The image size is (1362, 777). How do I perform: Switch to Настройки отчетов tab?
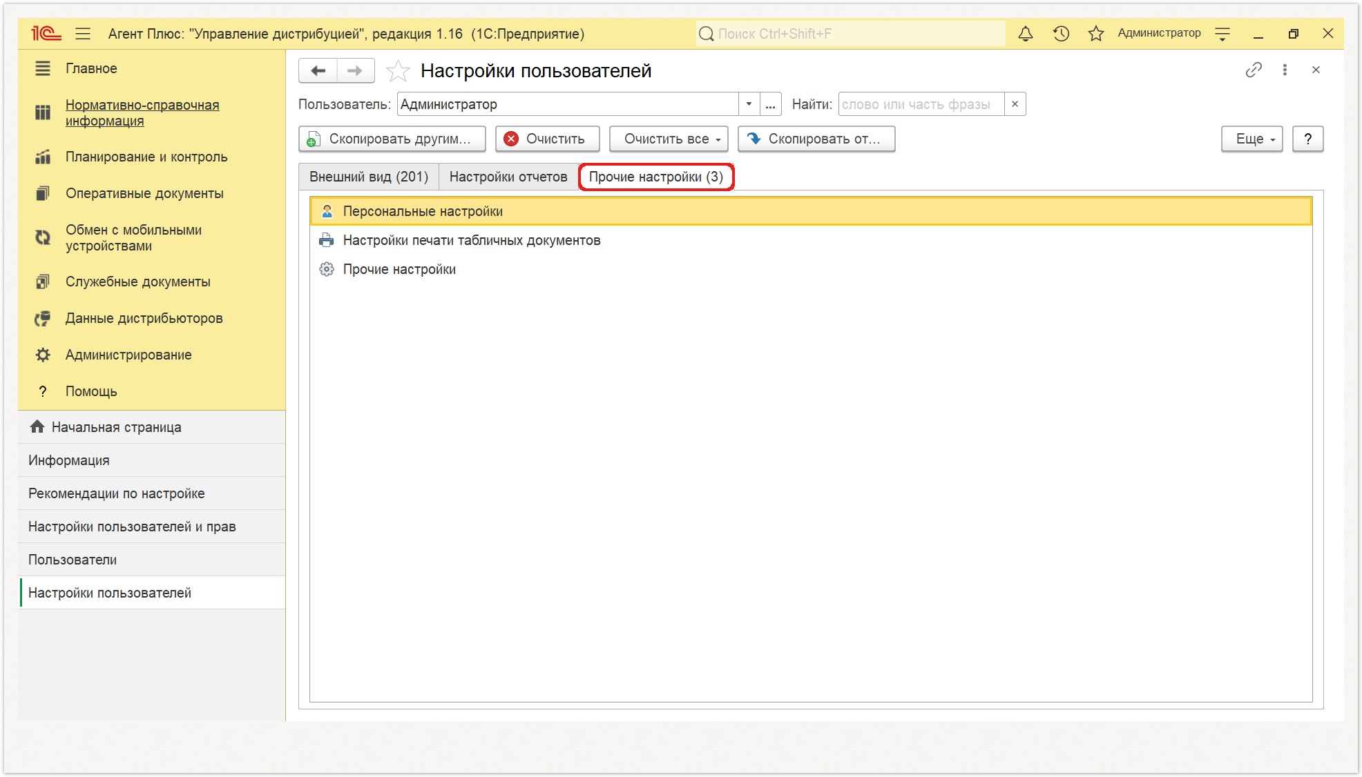coord(508,177)
